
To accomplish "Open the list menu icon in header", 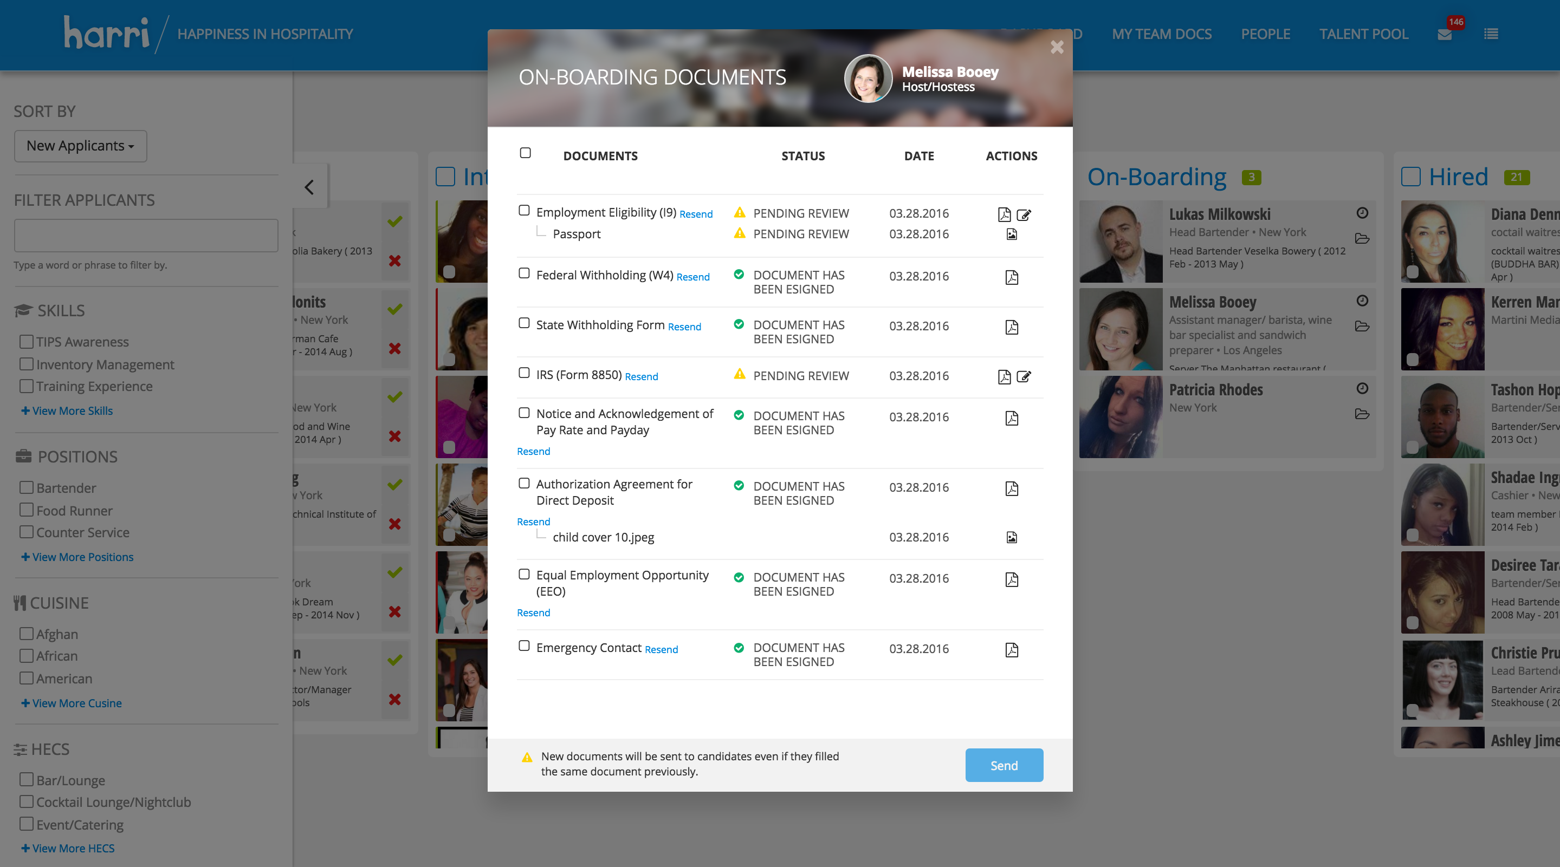I will (x=1491, y=35).
